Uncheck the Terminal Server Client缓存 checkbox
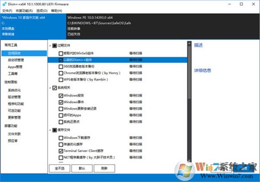The width and height of the screenshot is (260, 182). coord(61,151)
